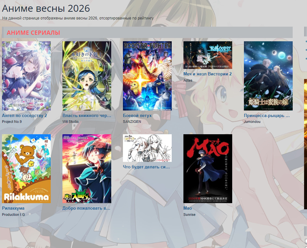Follow the Мао title link

[188, 208]
